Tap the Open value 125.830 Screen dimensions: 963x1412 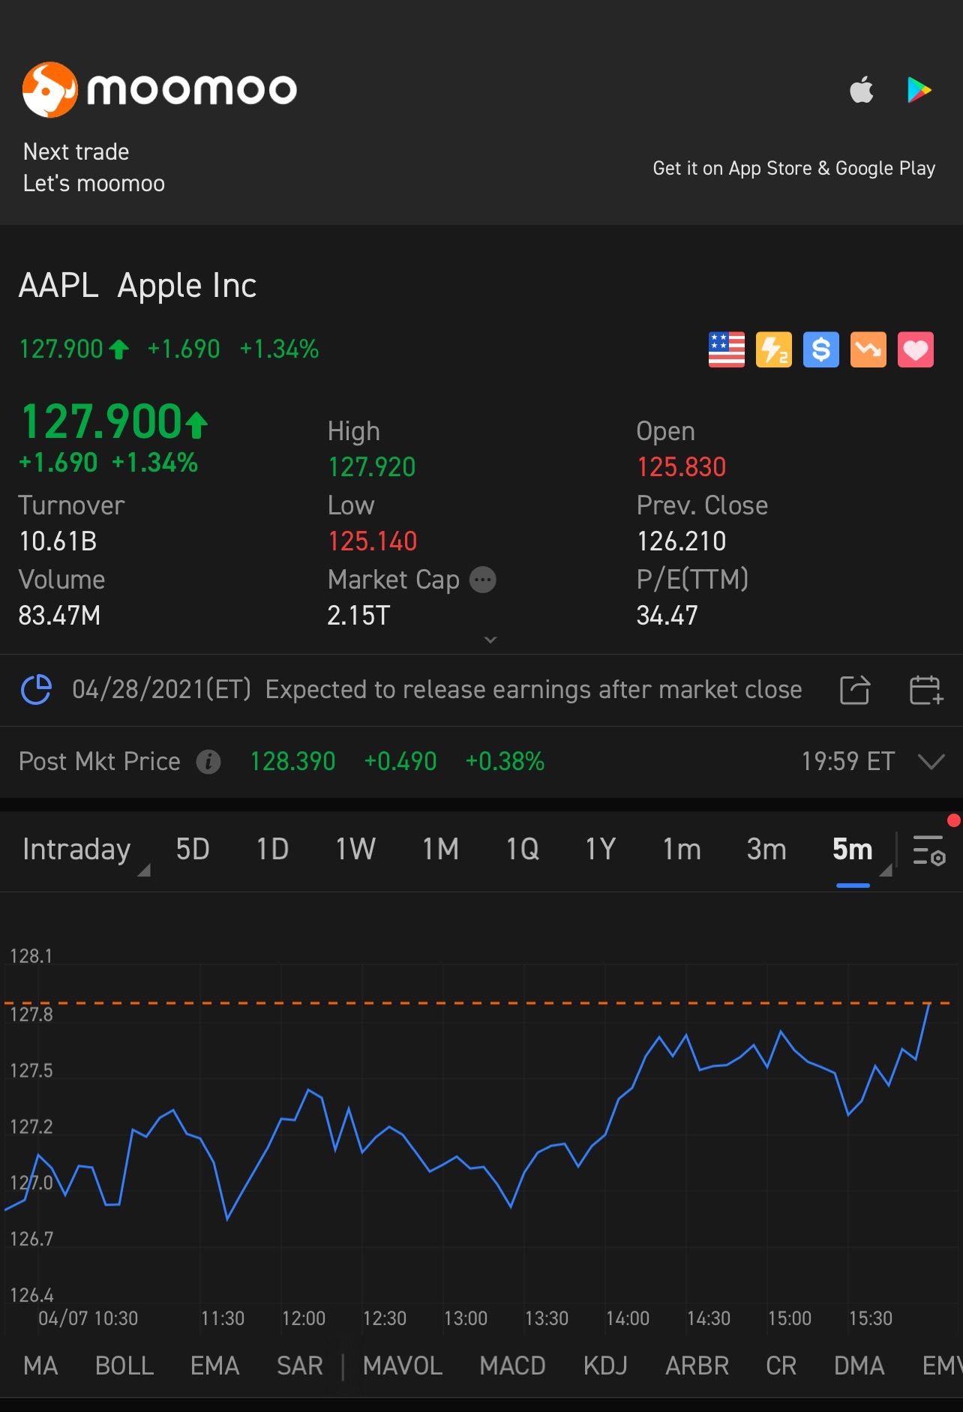682,467
